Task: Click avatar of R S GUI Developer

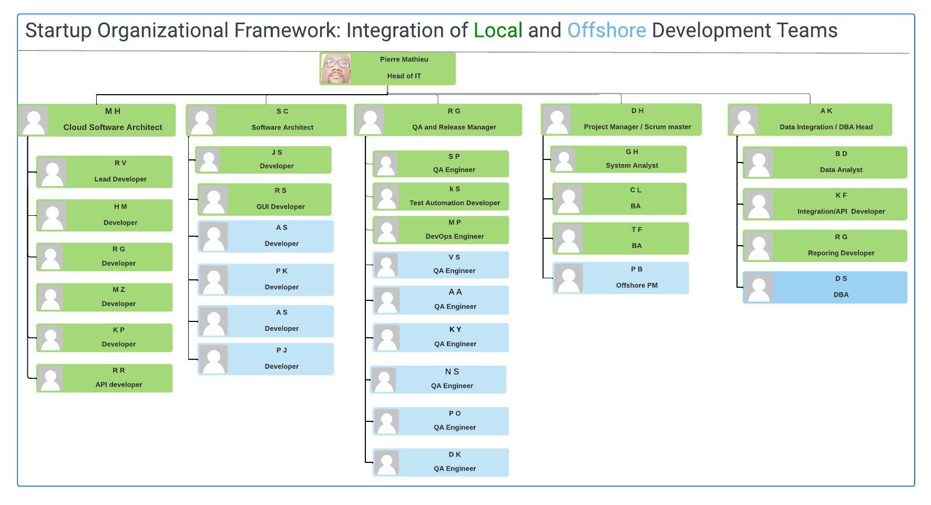Action: pyautogui.click(x=213, y=199)
